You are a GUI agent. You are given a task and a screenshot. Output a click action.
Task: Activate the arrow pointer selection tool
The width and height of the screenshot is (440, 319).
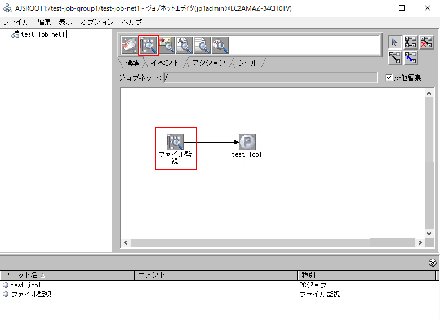pyautogui.click(x=395, y=42)
